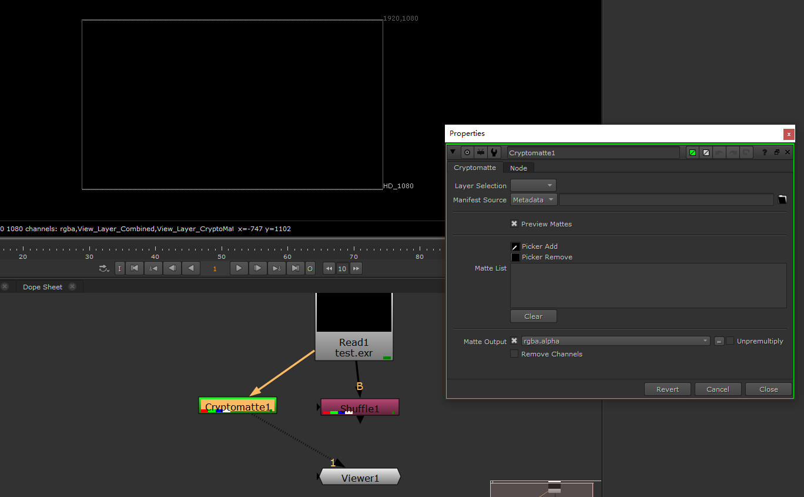804x497 pixels.
Task: Enable the Remove Channels checkbox
Action: click(x=514, y=354)
